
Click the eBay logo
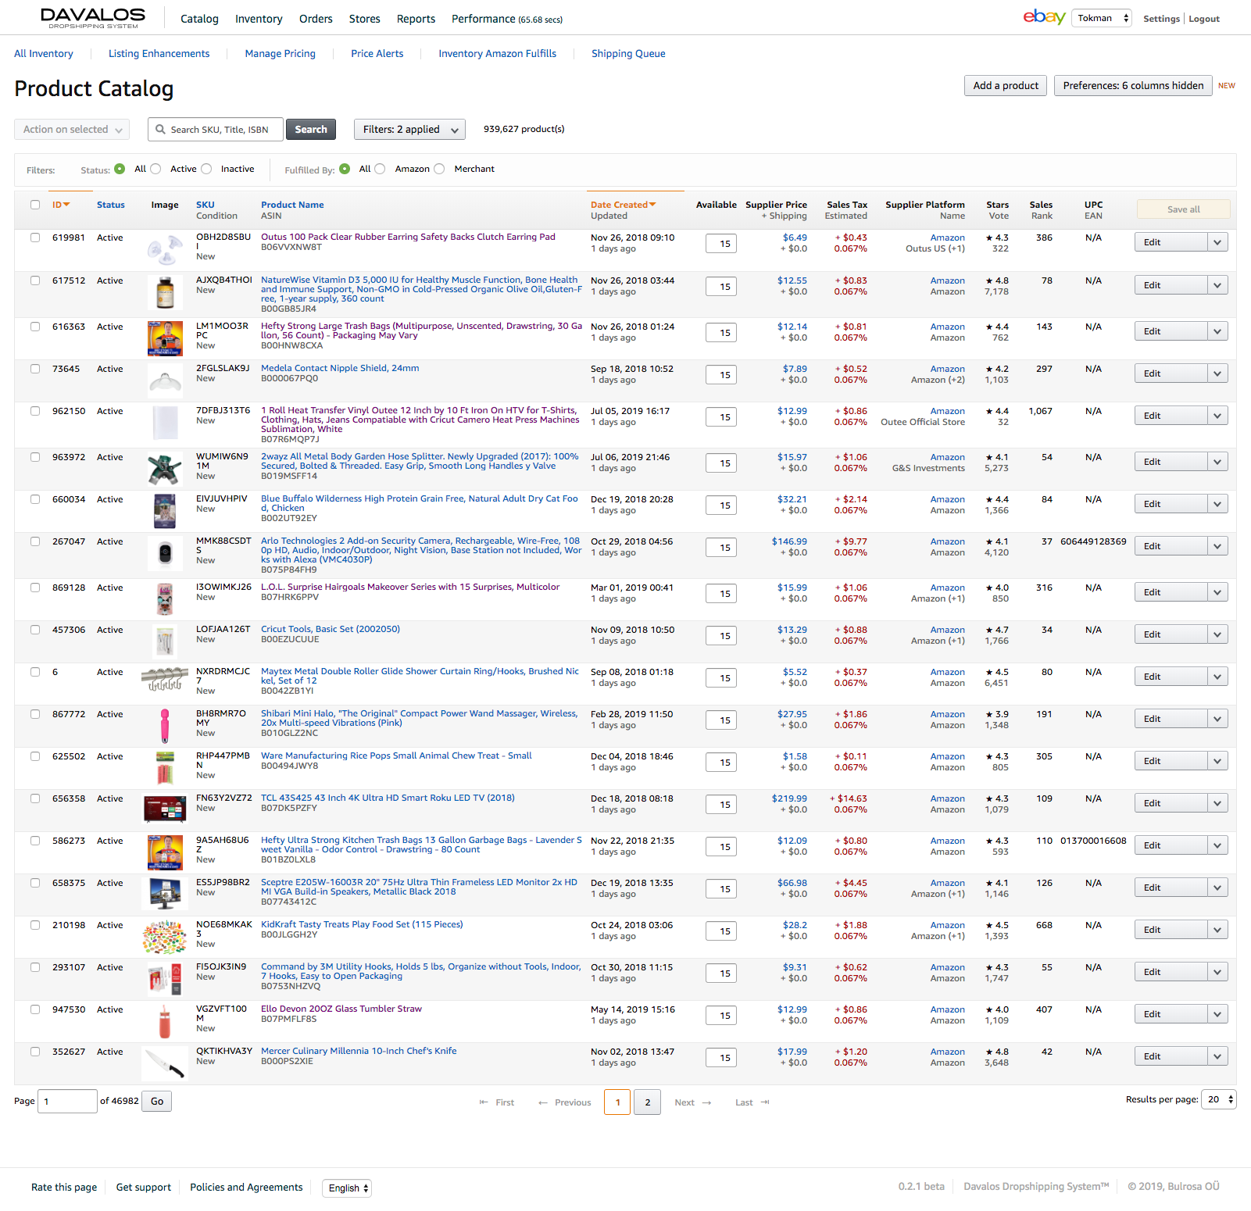tap(1044, 17)
